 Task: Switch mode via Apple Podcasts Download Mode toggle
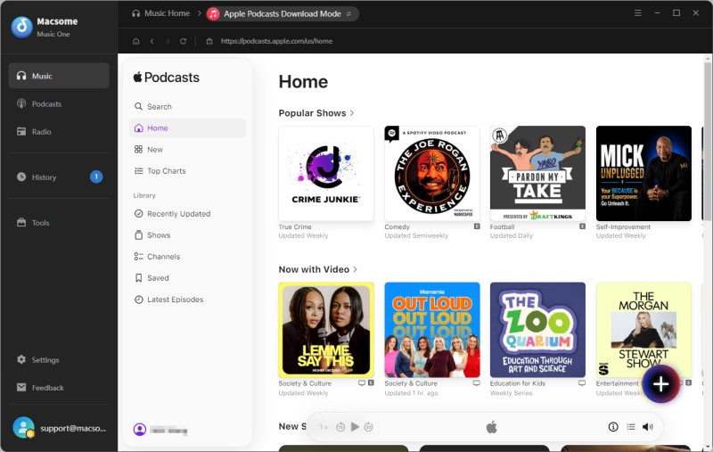[x=283, y=13]
